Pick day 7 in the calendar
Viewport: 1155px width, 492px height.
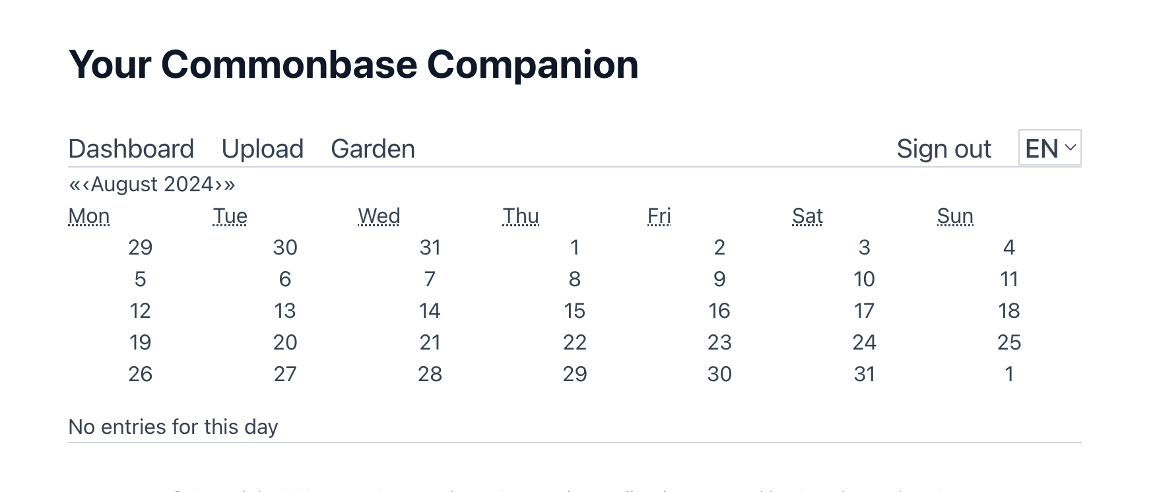pos(430,279)
